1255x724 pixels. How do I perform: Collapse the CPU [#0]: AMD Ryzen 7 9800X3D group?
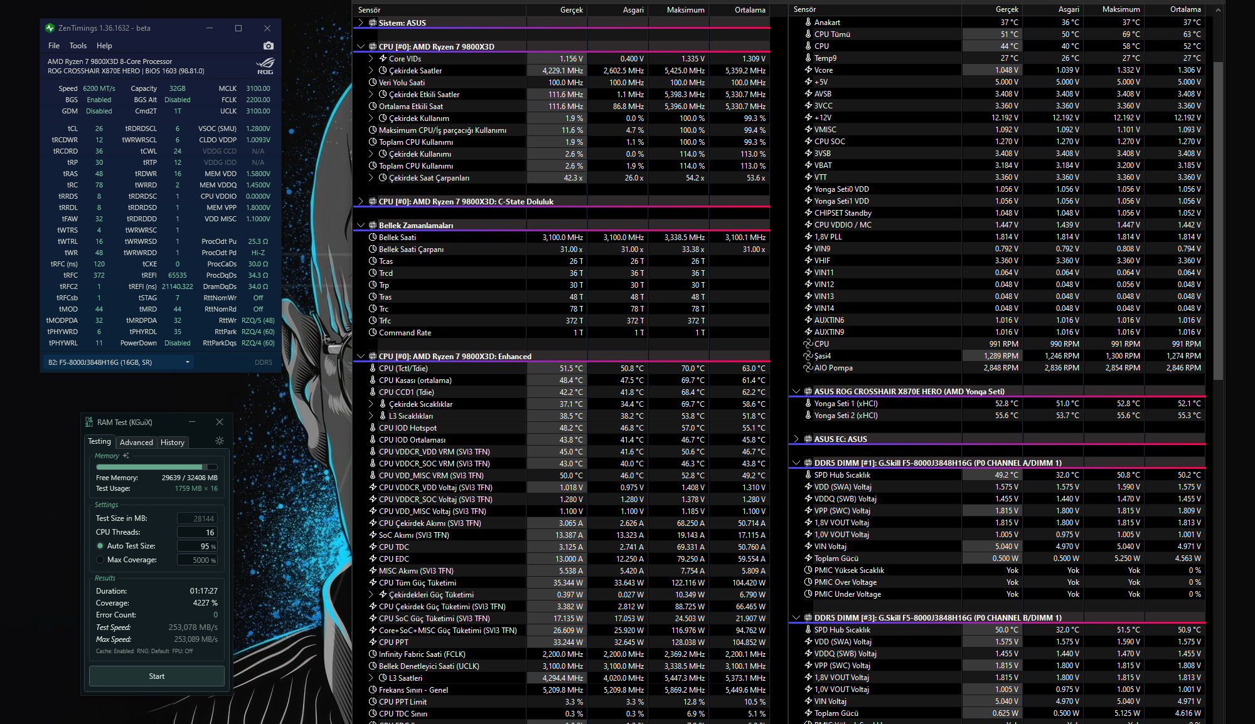click(360, 47)
